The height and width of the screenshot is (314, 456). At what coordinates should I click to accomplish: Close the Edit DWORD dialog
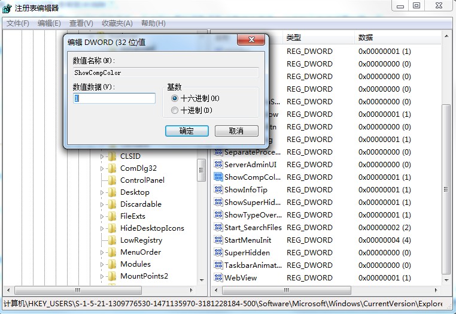(x=251, y=40)
